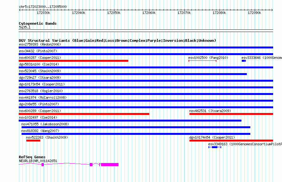Click the RefSeq Genes track title
The image size is (282, 182).
(x=32, y=157)
